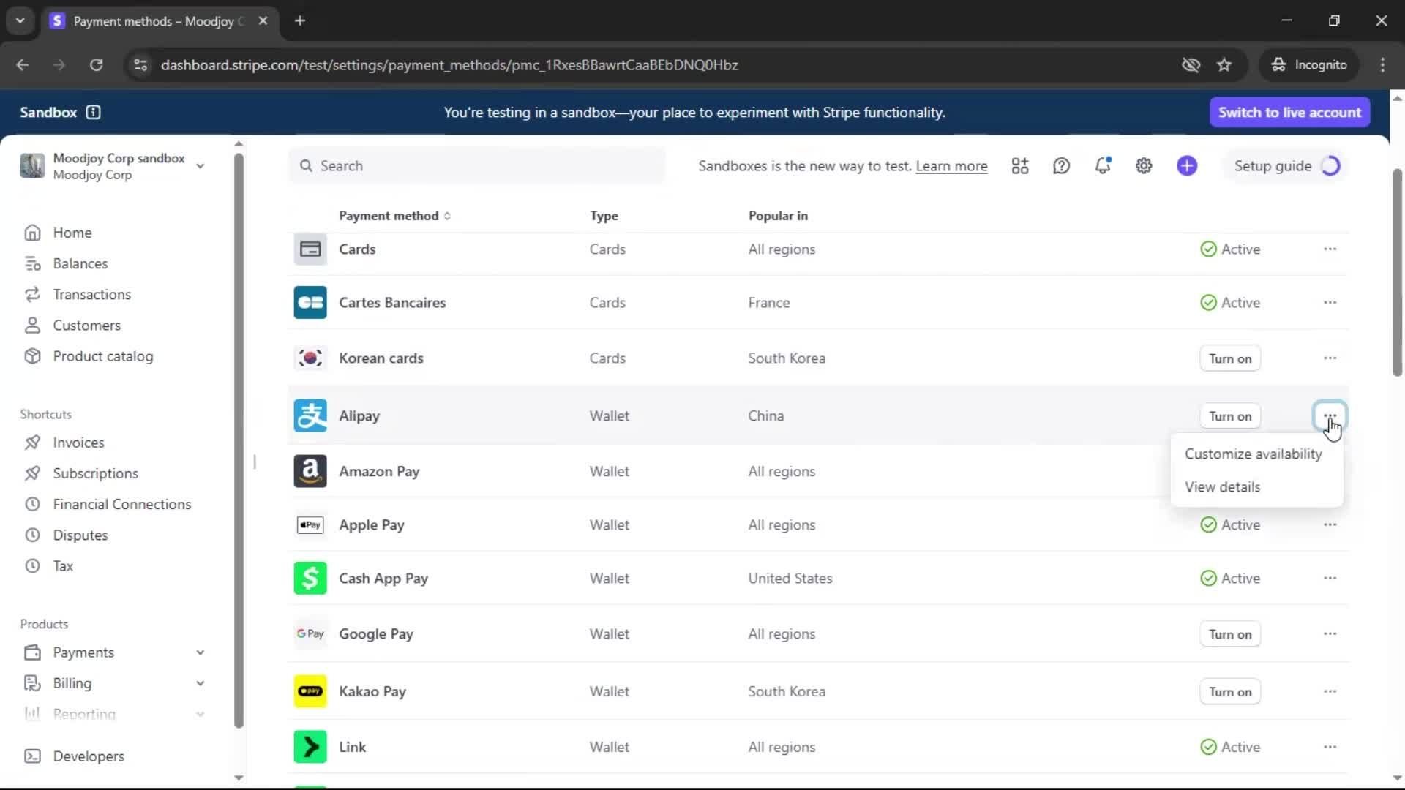Click the page vertical scrollbar
This screenshot has width=1405, height=790.
[x=1397, y=272]
